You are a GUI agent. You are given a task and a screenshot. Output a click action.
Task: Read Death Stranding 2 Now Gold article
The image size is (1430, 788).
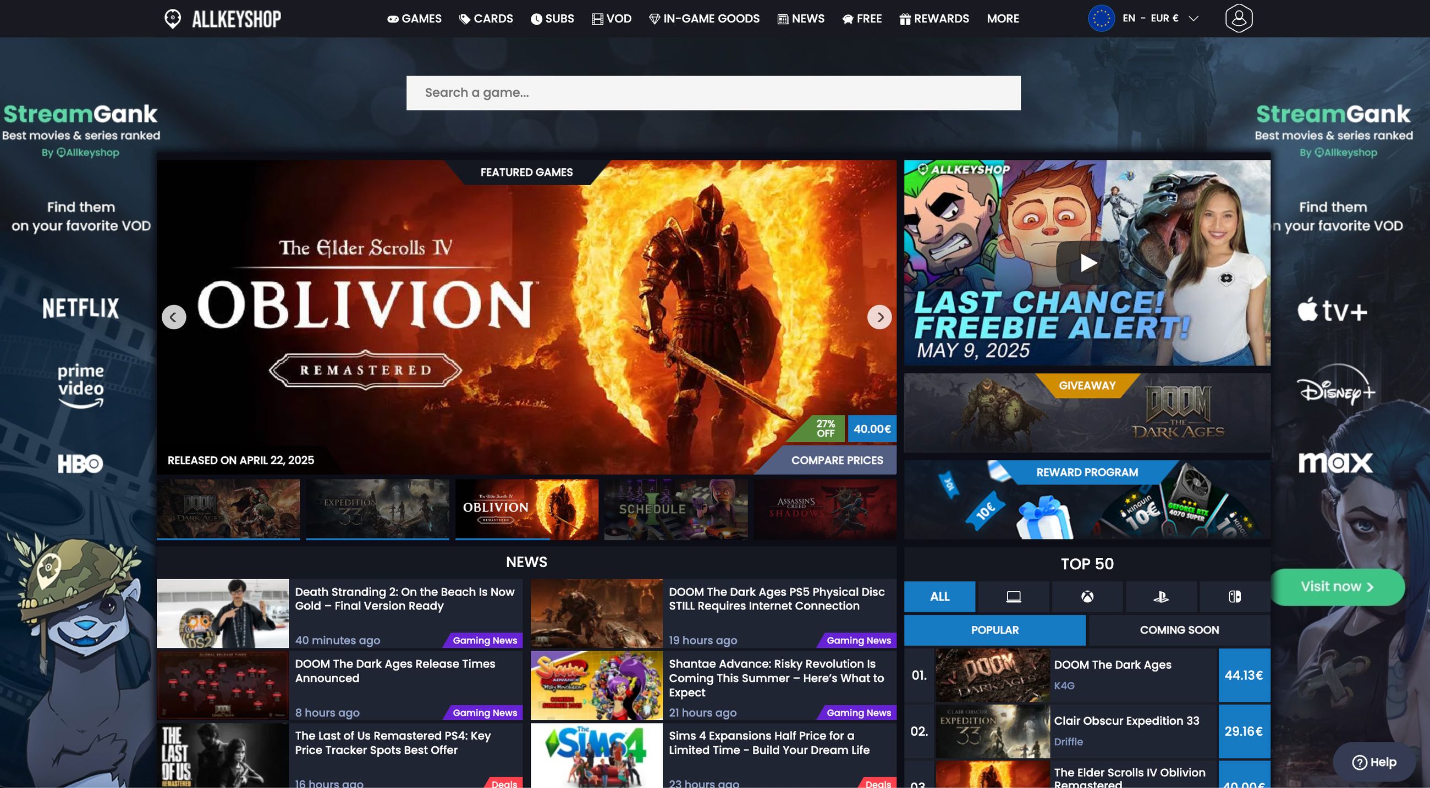pyautogui.click(x=405, y=599)
